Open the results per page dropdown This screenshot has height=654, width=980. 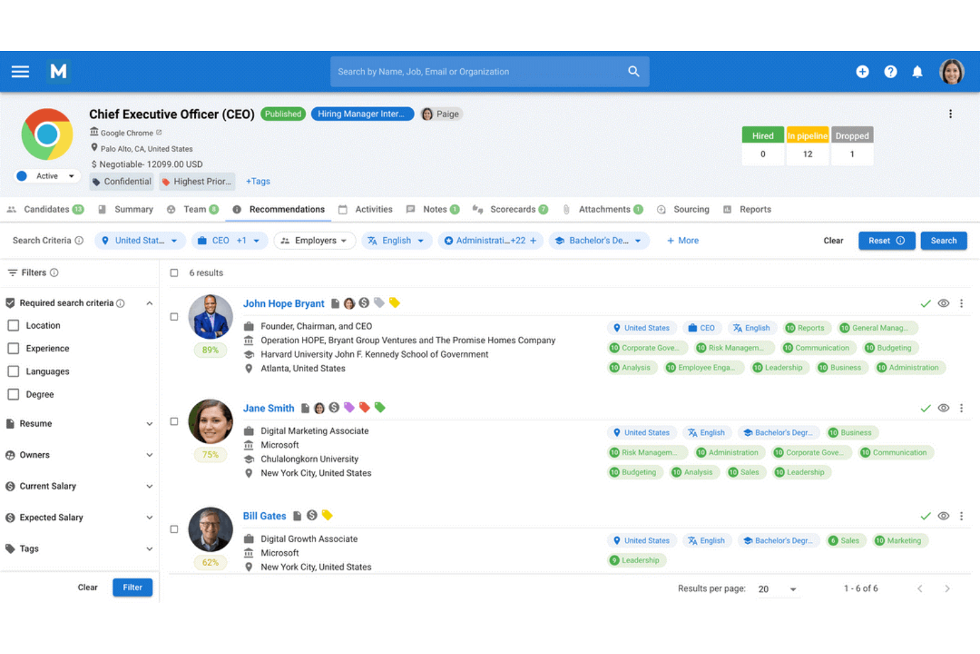click(x=778, y=589)
